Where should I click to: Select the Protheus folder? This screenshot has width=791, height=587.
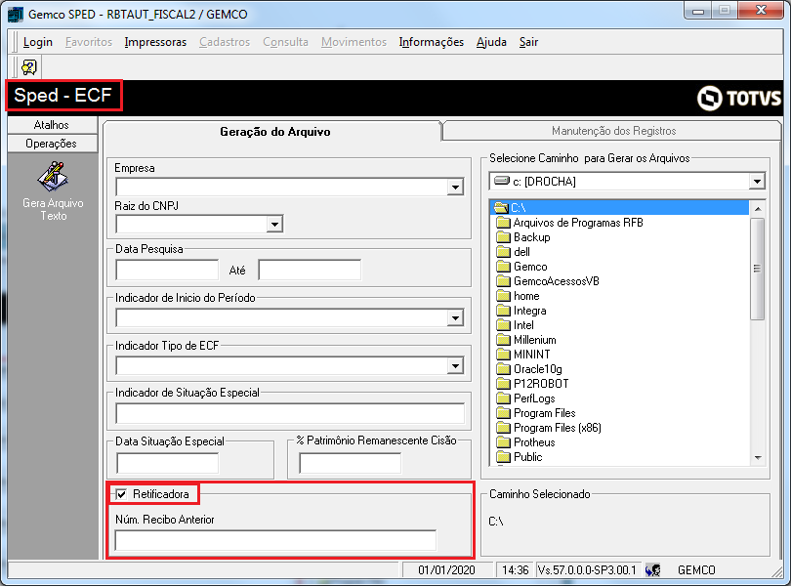click(525, 442)
